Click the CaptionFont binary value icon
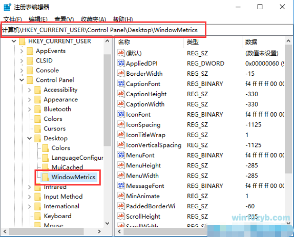 click(x=121, y=83)
